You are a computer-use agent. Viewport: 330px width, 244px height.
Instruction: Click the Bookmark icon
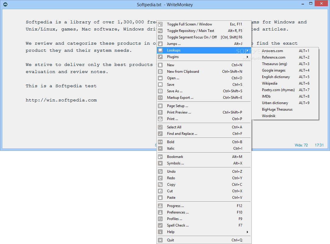pyautogui.click(x=160, y=157)
